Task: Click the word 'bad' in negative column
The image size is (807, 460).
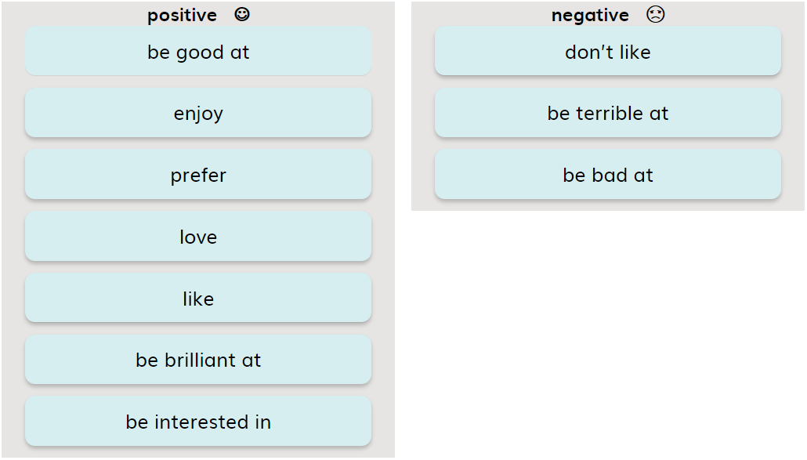Action: coord(610,175)
